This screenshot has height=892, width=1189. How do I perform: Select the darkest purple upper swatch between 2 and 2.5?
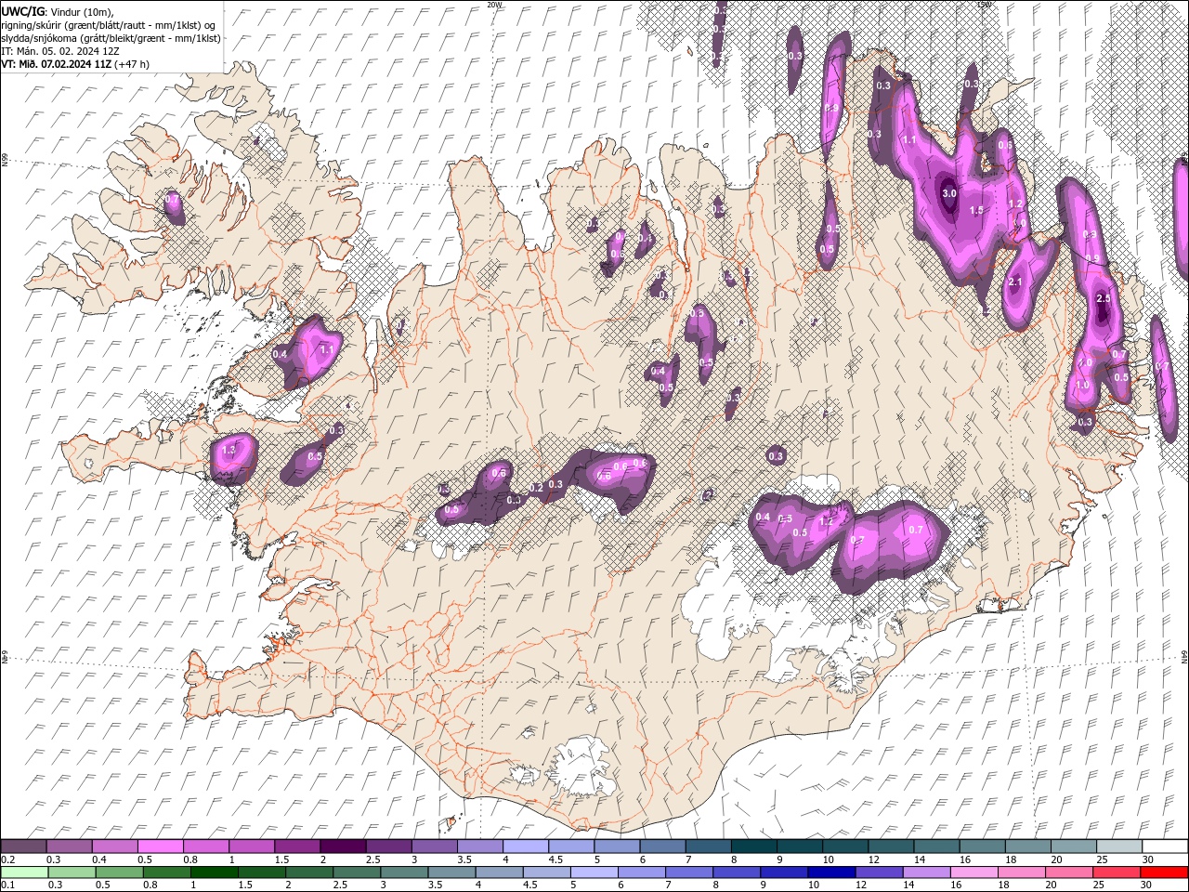coord(343,846)
